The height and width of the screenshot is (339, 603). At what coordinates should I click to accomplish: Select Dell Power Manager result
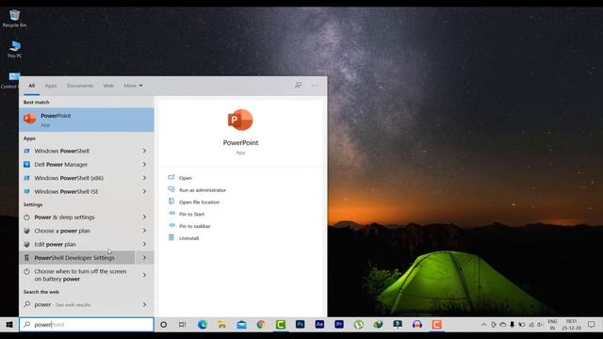click(77, 165)
